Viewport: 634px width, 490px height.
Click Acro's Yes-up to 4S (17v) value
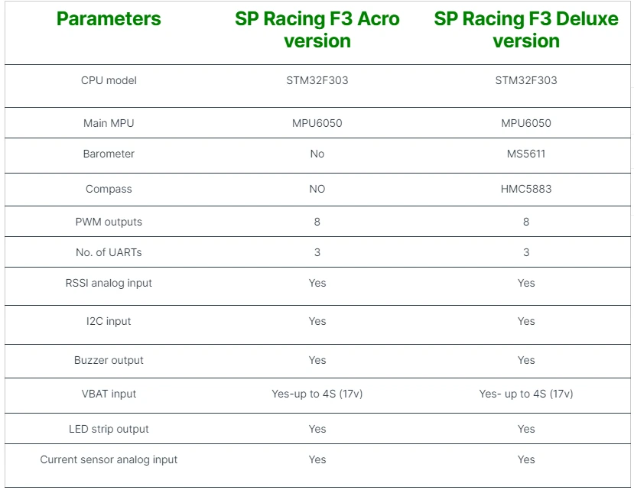click(x=317, y=394)
